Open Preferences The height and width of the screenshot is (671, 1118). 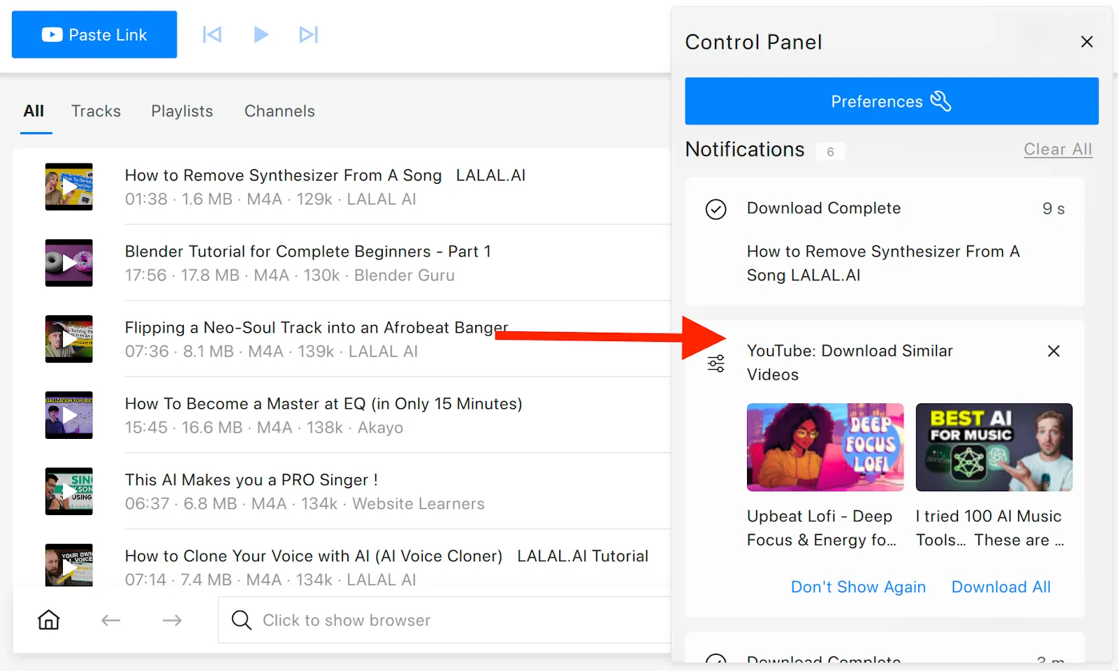892,101
